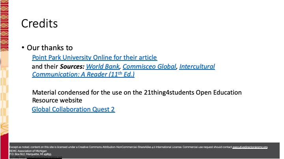
Task: Click the P.O. Box 607 Marquette address
Action: pos(27,154)
